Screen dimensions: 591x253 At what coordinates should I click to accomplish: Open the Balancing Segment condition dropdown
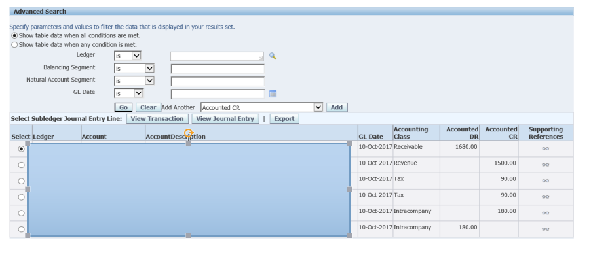pos(134,69)
